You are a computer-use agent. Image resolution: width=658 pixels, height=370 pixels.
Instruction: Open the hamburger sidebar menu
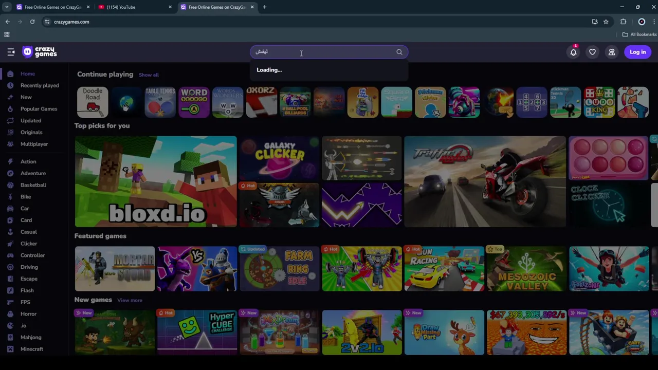pyautogui.click(x=11, y=52)
